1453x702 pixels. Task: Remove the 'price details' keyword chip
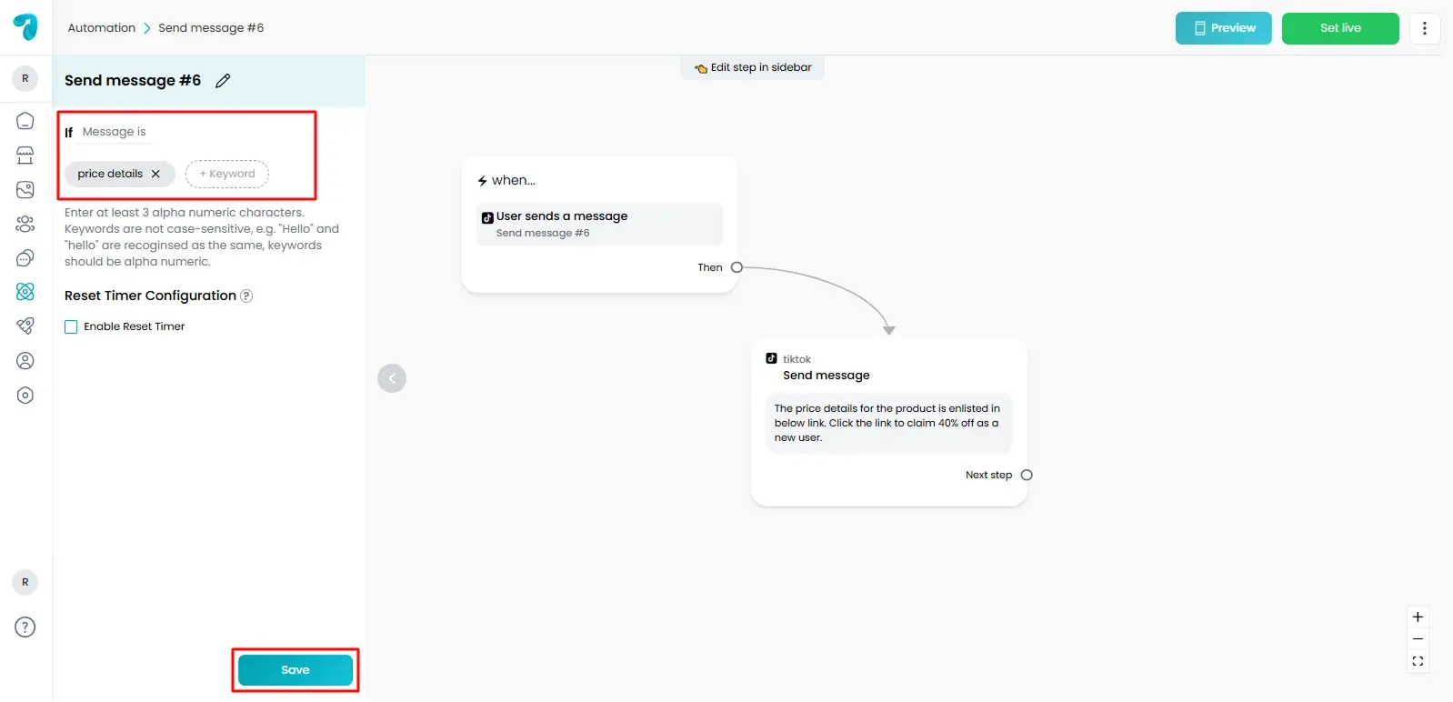tap(155, 174)
